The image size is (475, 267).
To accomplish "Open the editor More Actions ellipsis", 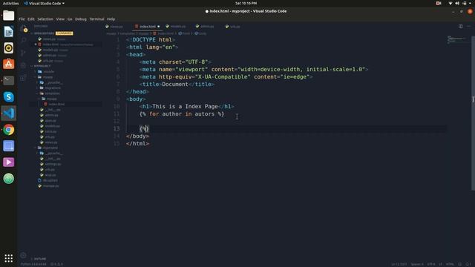I will point(468,27).
